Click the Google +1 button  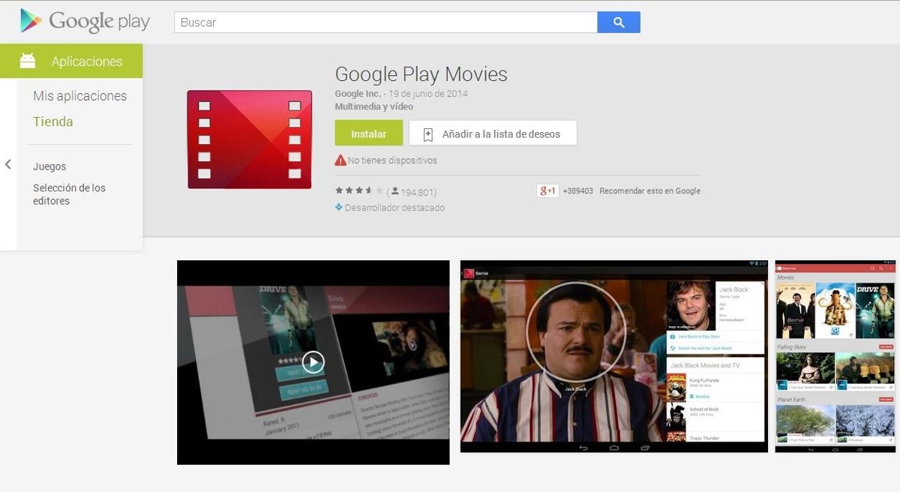[547, 191]
